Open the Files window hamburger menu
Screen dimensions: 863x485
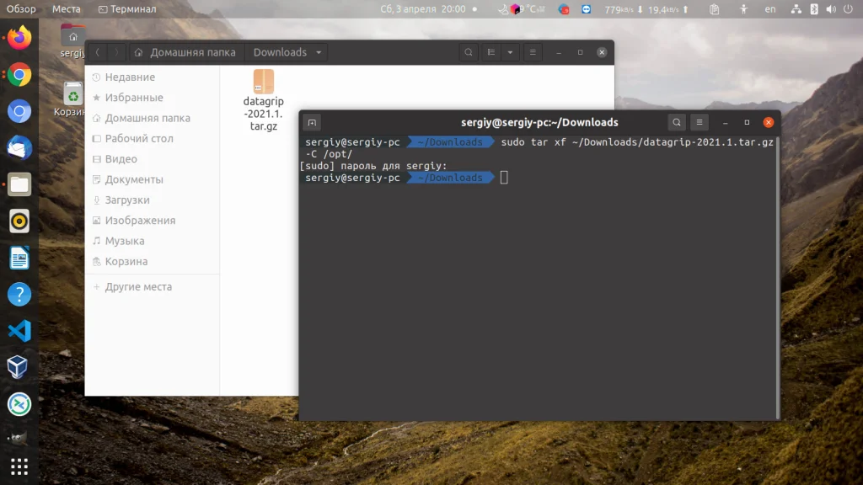click(533, 51)
